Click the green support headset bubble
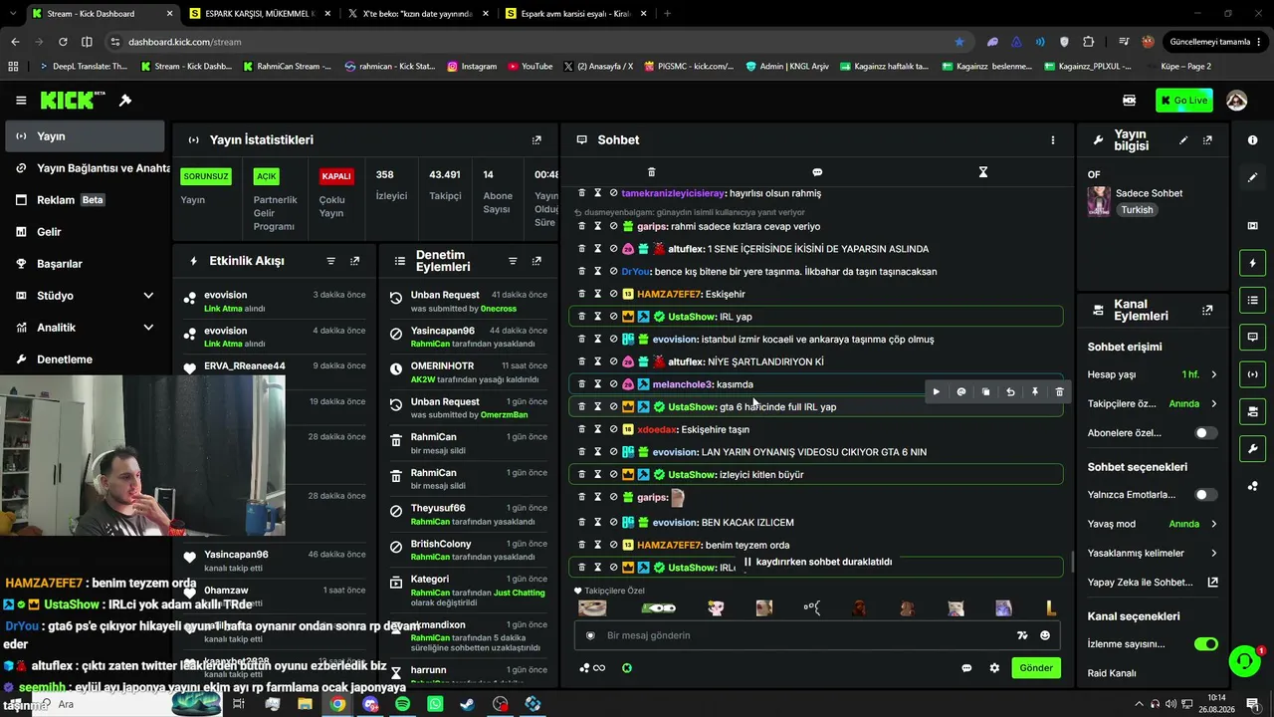1274x717 pixels. point(1243,660)
